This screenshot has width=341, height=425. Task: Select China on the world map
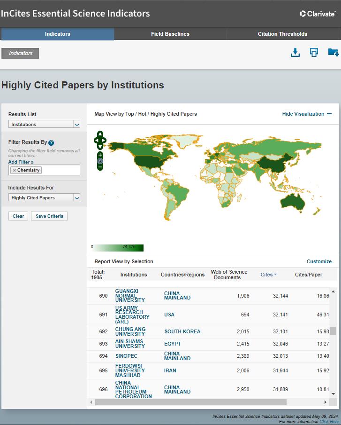(274, 164)
